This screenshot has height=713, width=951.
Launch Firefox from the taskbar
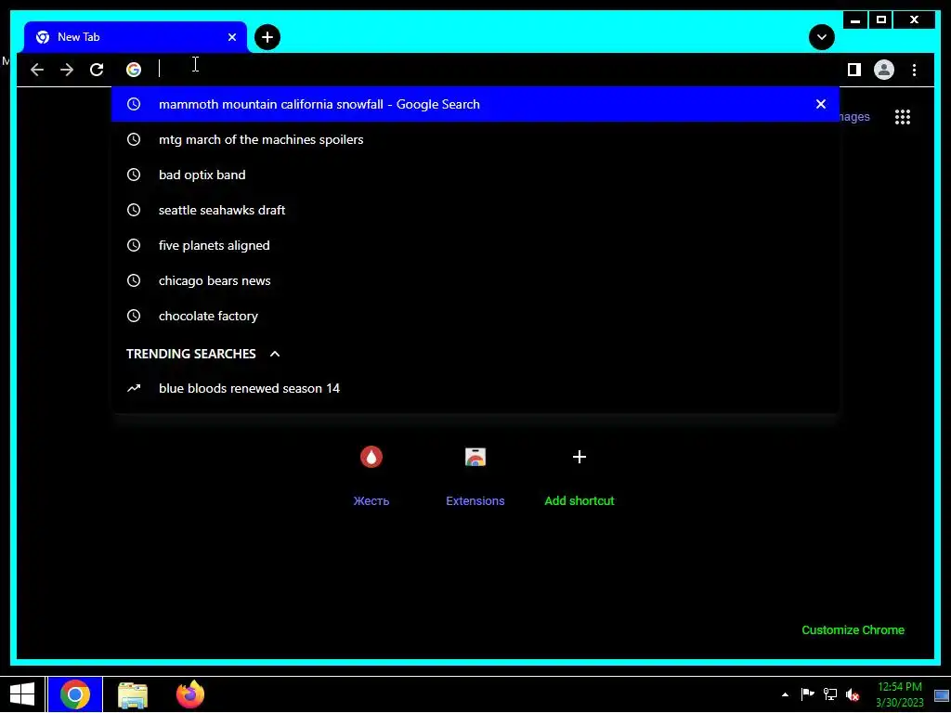(x=189, y=694)
